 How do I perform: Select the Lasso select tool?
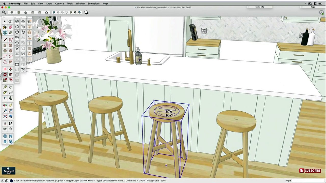coord(10,22)
